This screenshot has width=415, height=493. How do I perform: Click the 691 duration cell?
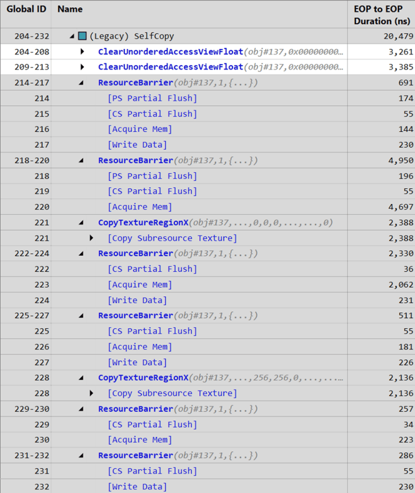[x=406, y=83]
